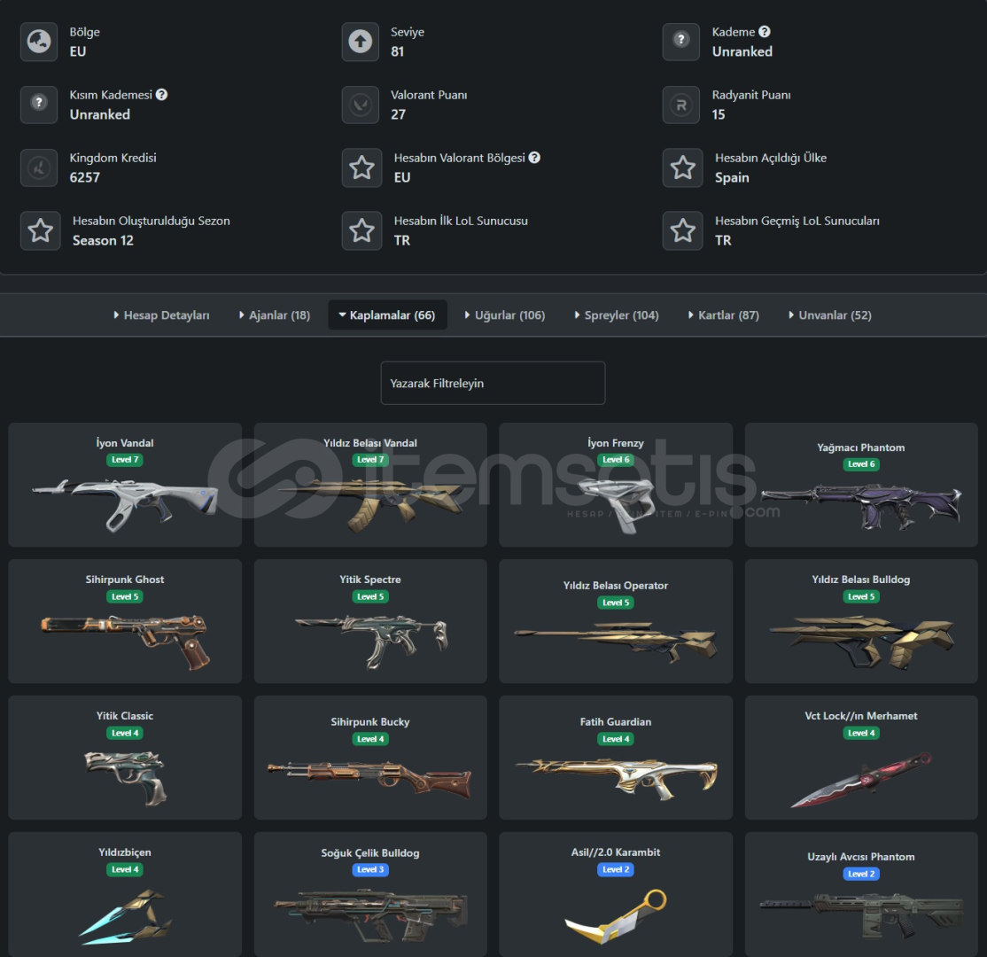Open the Asil//2.0 Karambit skin card
This screenshot has width=987, height=957.
tap(616, 894)
